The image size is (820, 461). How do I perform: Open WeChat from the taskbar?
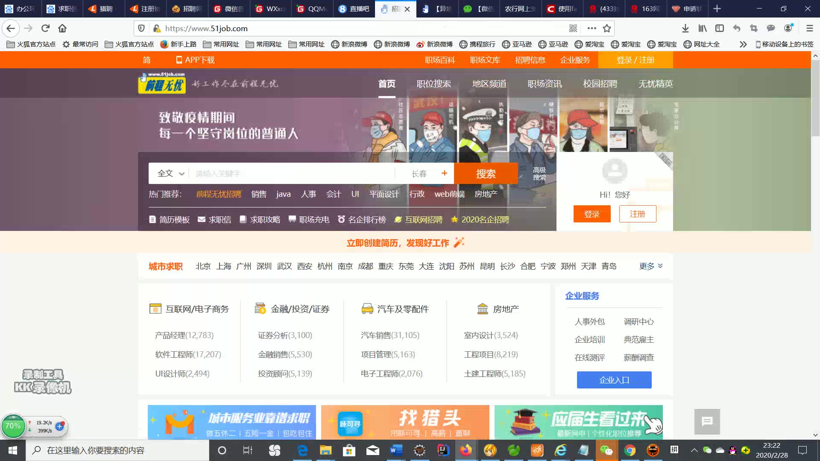[606, 450]
